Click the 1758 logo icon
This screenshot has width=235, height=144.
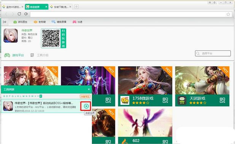coord(125,100)
